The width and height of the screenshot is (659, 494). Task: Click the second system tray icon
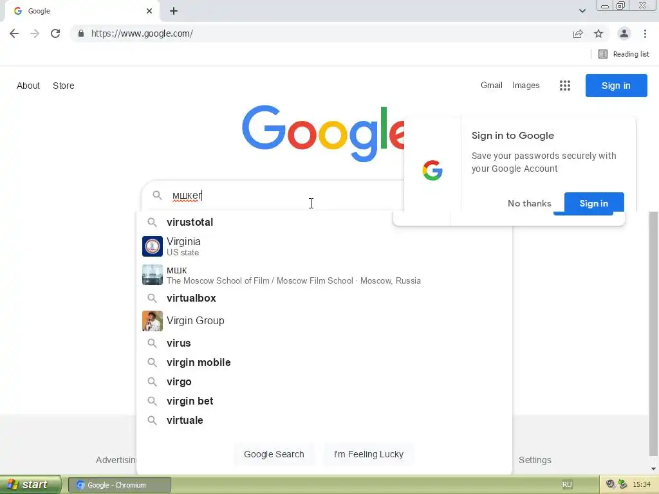click(x=622, y=484)
